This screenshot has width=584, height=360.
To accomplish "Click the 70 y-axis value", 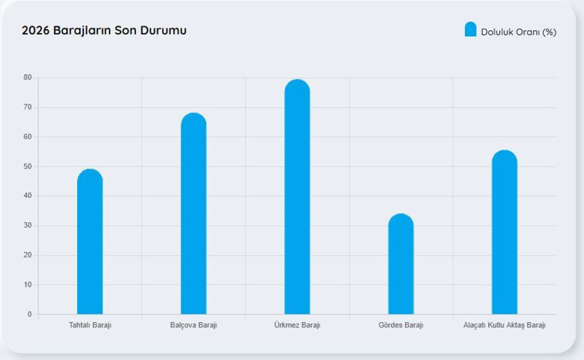I will coord(28,107).
